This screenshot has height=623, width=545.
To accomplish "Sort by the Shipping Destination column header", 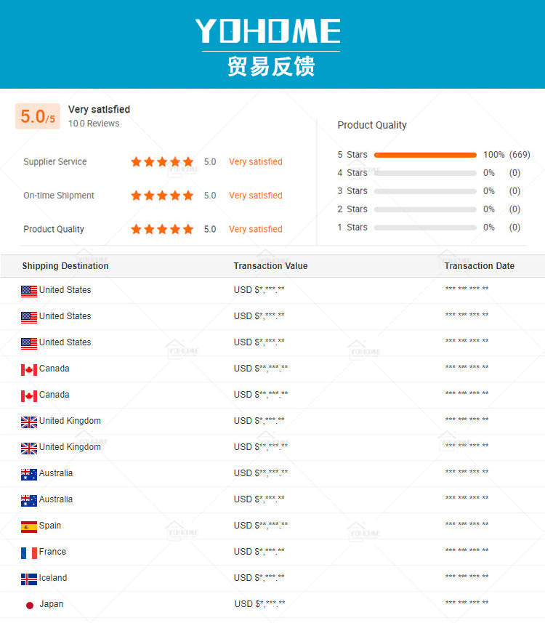I will 65,266.
